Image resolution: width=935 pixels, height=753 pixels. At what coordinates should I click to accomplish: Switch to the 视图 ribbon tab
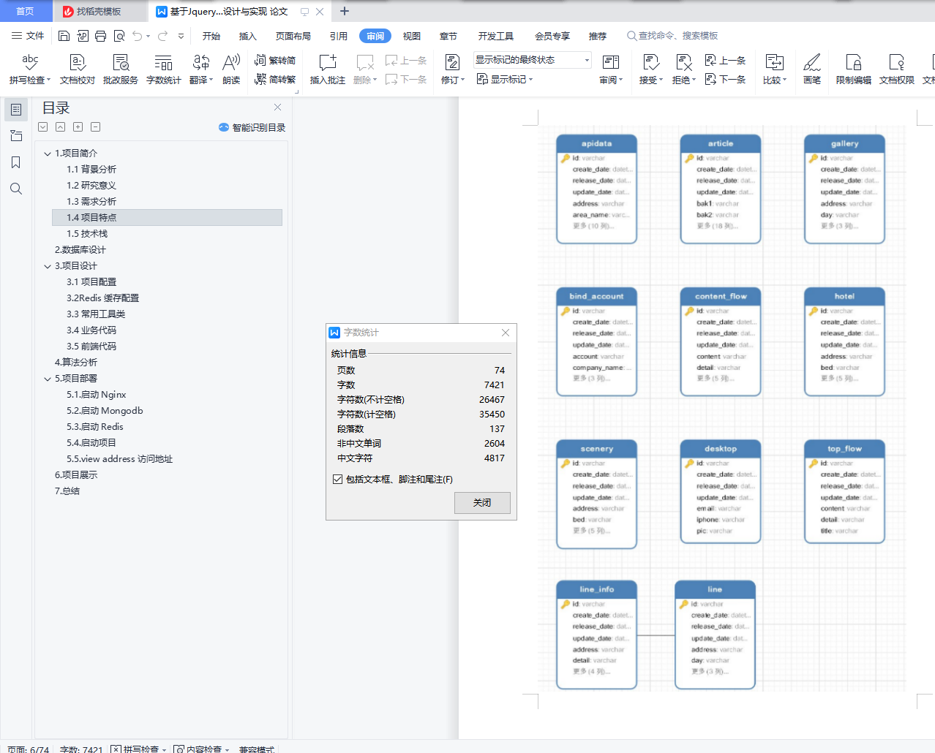(x=412, y=36)
